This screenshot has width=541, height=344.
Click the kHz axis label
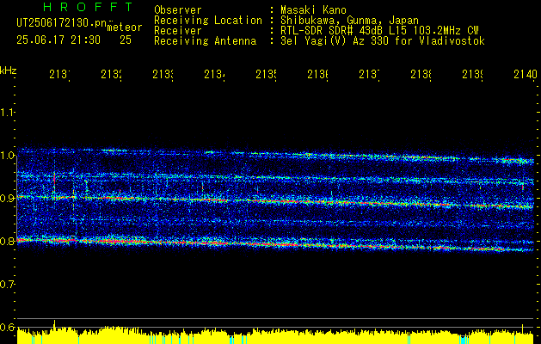tap(8, 71)
